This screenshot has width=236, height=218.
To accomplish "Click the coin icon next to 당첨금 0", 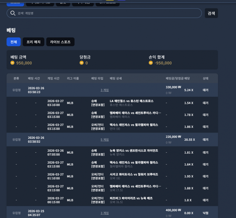I will (x=82, y=63).
